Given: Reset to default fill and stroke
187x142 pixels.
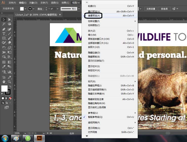Looking at the screenshot, I should tap(2, 94).
